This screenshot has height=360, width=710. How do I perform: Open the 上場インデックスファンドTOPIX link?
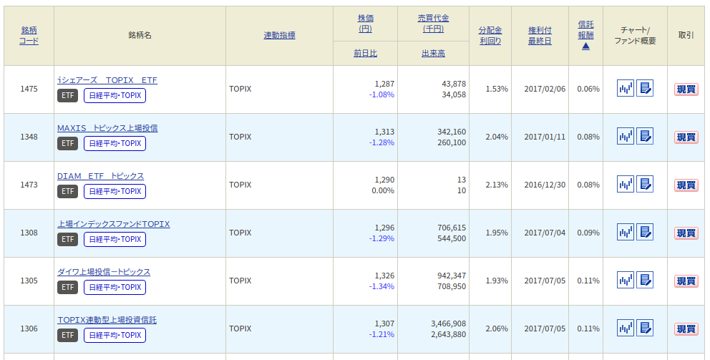pos(113,224)
